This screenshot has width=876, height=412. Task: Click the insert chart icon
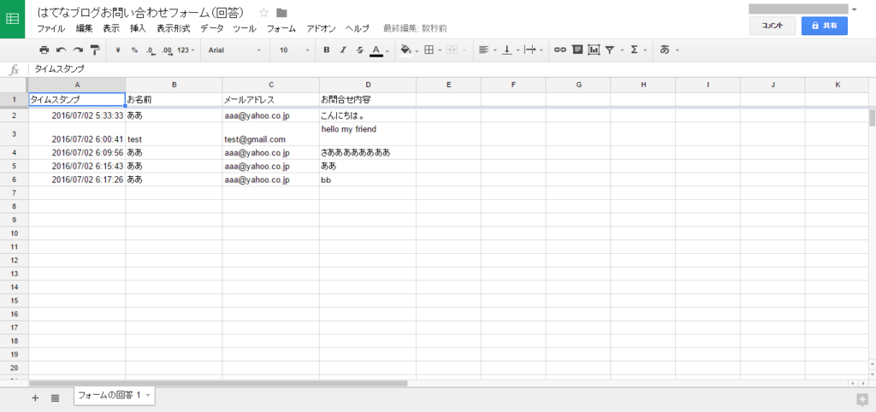click(594, 50)
